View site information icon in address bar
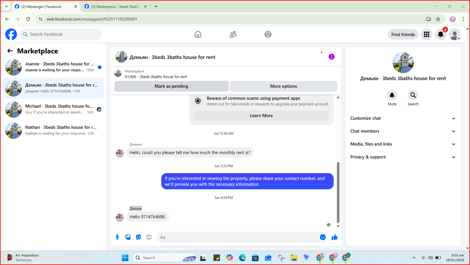 point(41,19)
